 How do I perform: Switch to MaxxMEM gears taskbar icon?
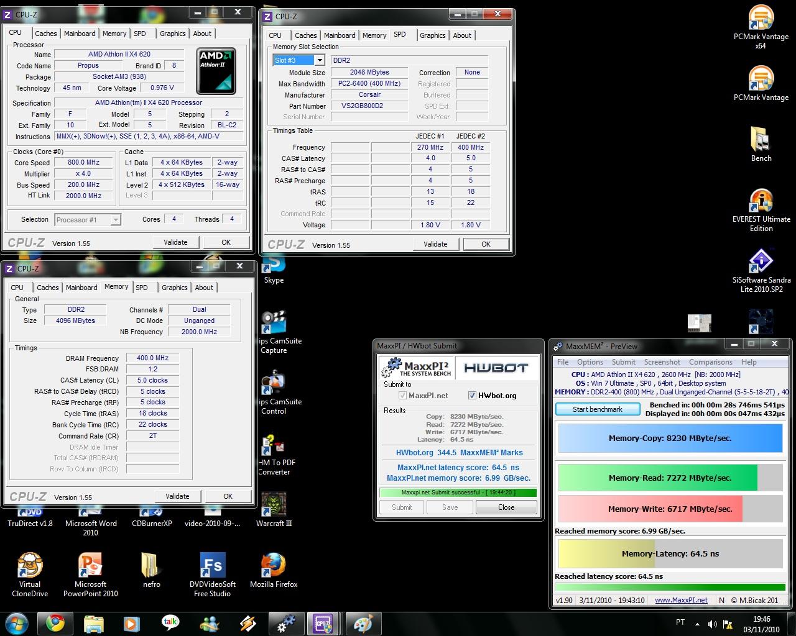point(286,623)
